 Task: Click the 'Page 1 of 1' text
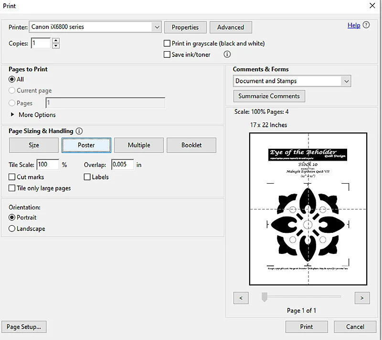coord(301,310)
